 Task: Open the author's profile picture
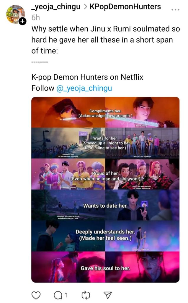pos(15,14)
